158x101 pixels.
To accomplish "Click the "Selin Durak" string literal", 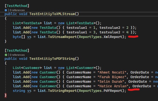I will coord(111,82).
